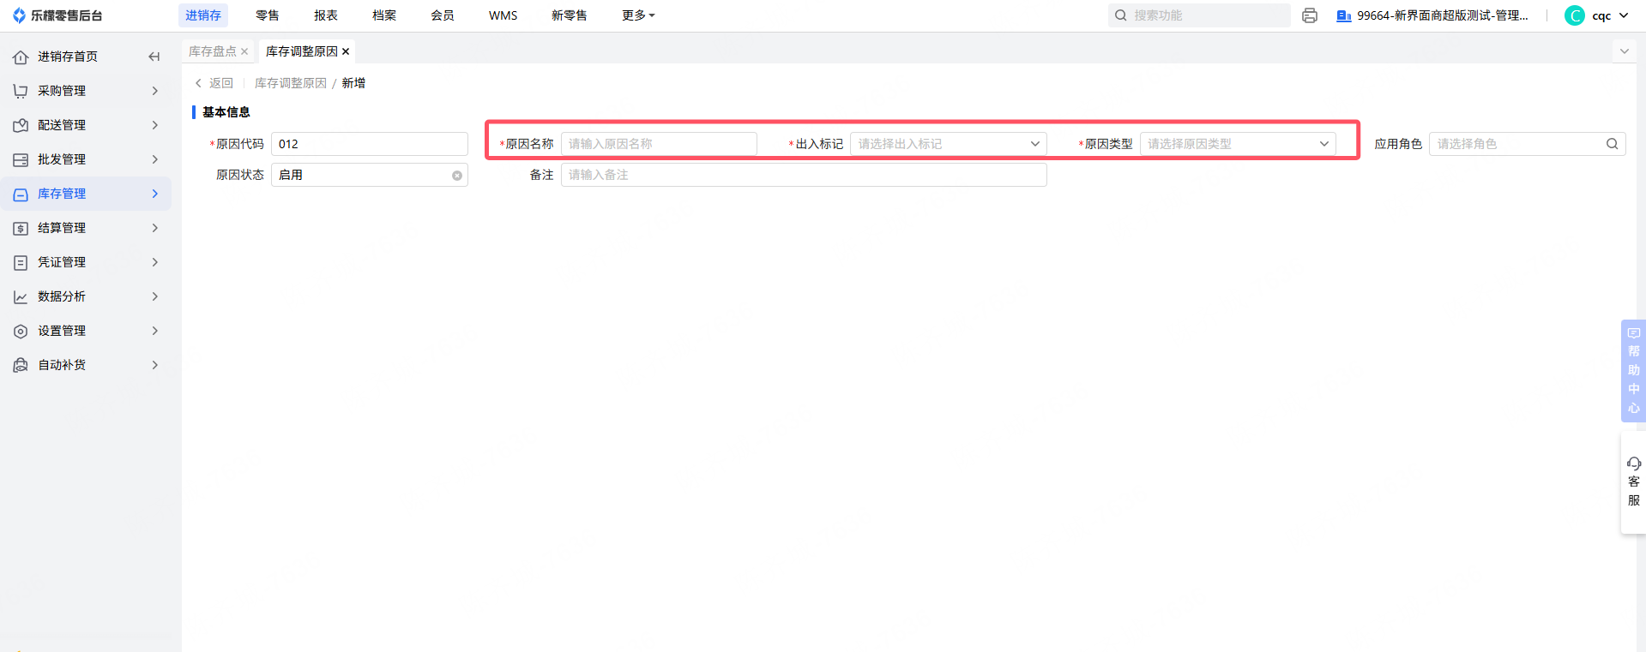Expand the 配送管理 chevron

[x=155, y=125]
